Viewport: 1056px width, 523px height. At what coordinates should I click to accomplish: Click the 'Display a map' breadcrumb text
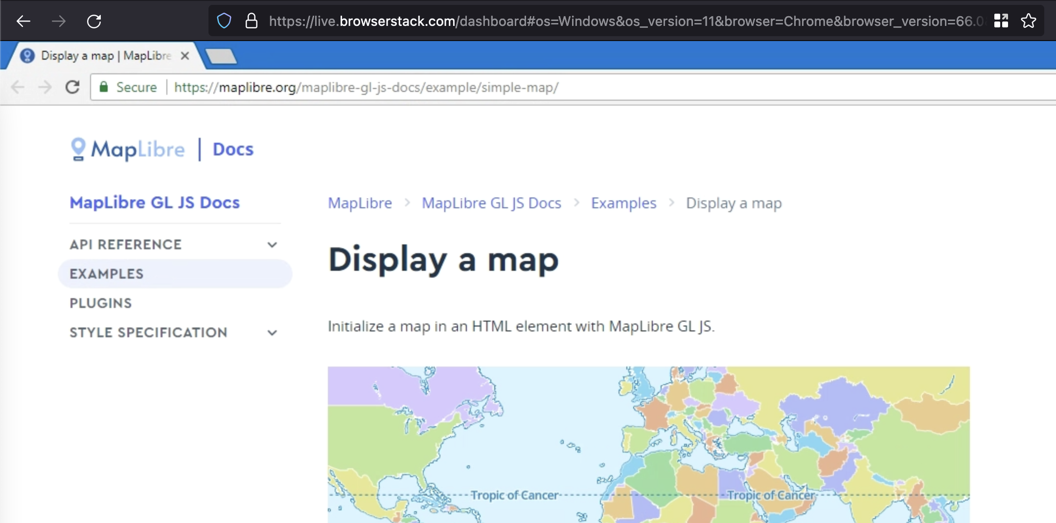734,203
